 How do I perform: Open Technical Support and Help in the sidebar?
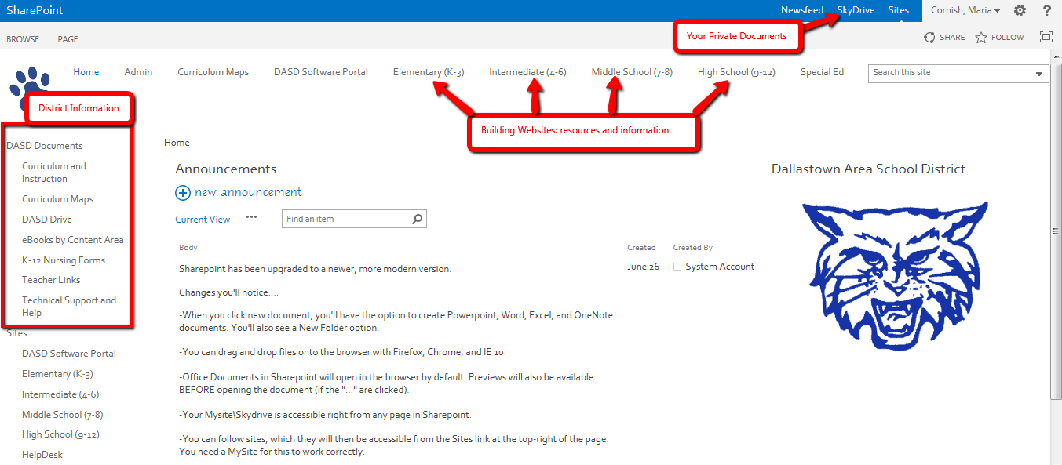click(69, 307)
